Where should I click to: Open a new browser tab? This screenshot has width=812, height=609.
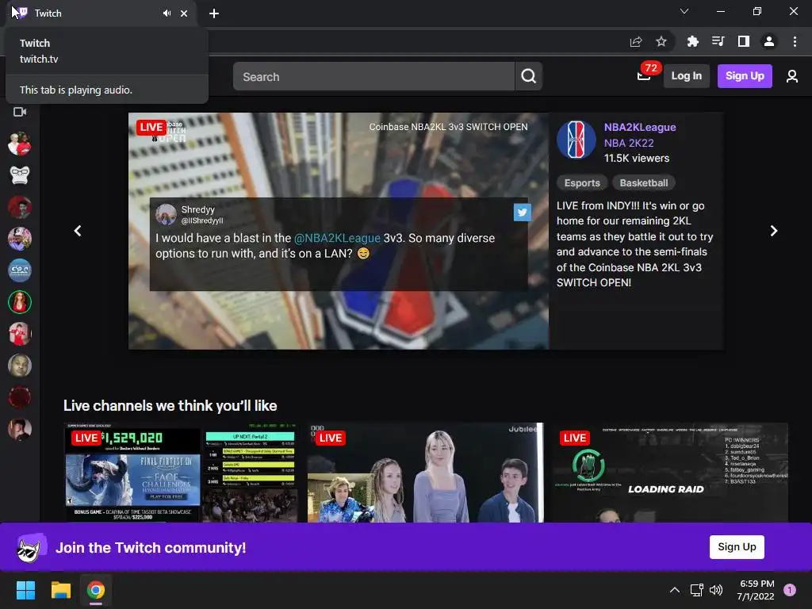214,13
